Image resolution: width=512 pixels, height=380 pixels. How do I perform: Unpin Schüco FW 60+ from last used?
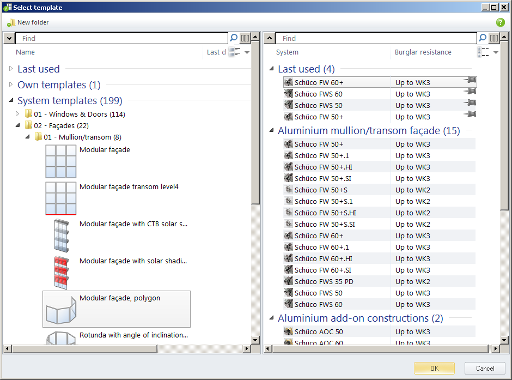tap(470, 81)
